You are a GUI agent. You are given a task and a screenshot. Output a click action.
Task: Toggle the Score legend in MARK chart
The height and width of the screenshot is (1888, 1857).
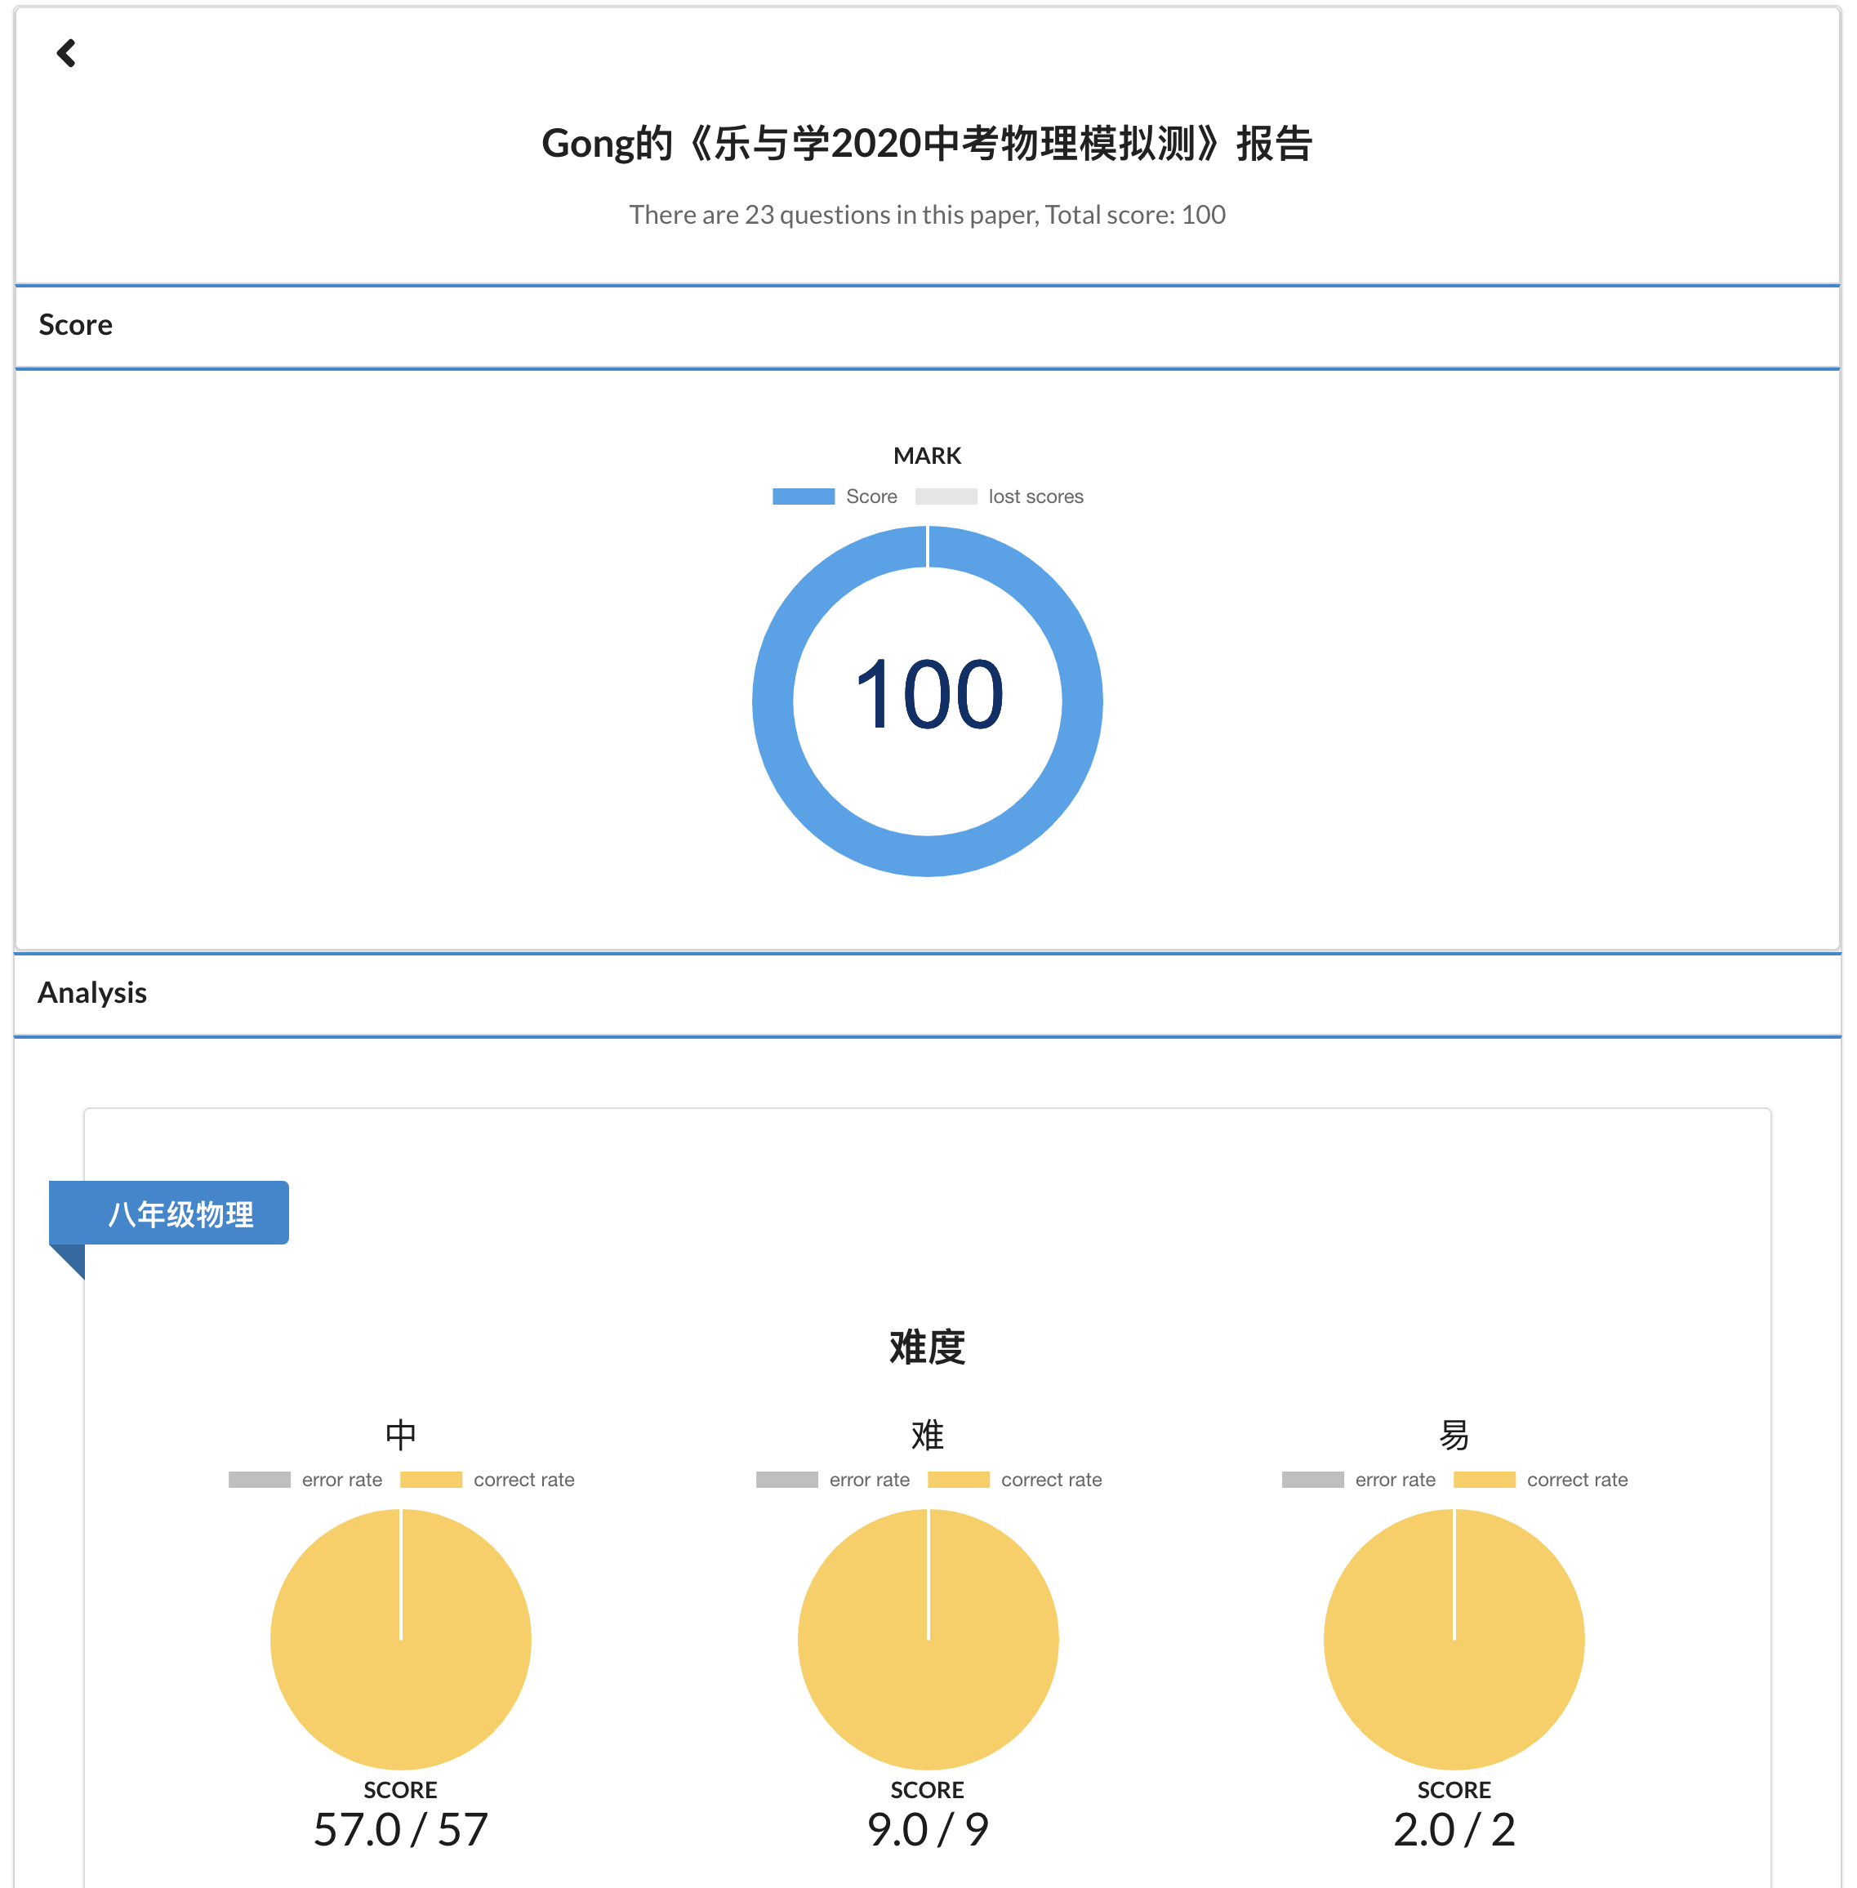(871, 496)
